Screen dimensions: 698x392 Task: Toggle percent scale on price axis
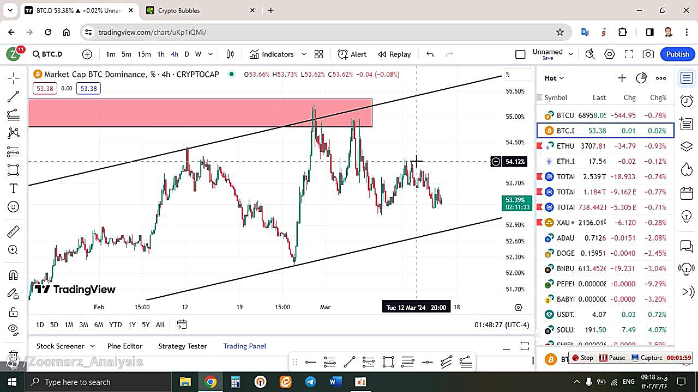point(516,75)
